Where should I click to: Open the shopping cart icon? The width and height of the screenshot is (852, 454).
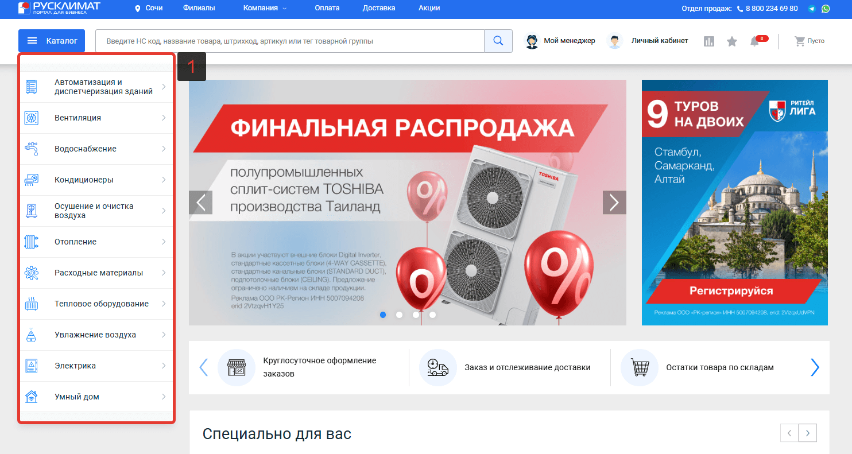[799, 41]
